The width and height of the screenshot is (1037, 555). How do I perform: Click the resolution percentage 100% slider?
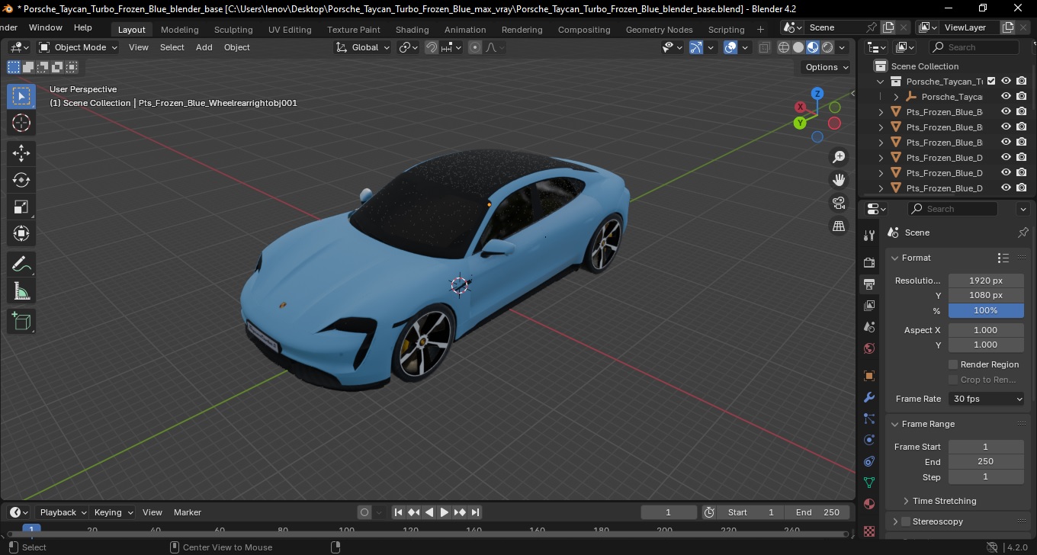[x=986, y=310]
